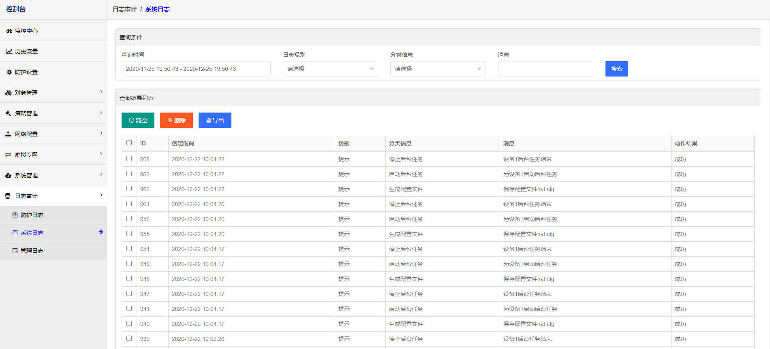Open 防护日志 submenu item

tap(53, 215)
